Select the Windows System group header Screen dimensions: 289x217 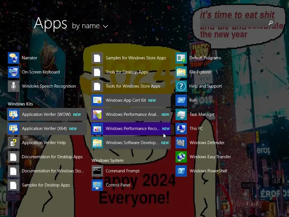tap(108, 160)
